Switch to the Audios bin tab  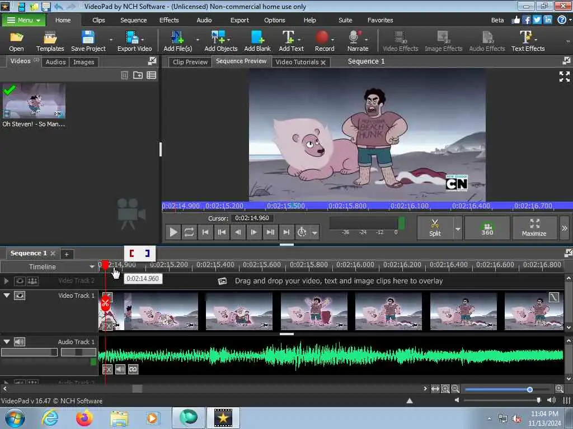[55, 62]
